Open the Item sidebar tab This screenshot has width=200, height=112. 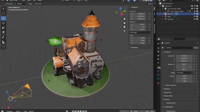click(x=154, y=8)
